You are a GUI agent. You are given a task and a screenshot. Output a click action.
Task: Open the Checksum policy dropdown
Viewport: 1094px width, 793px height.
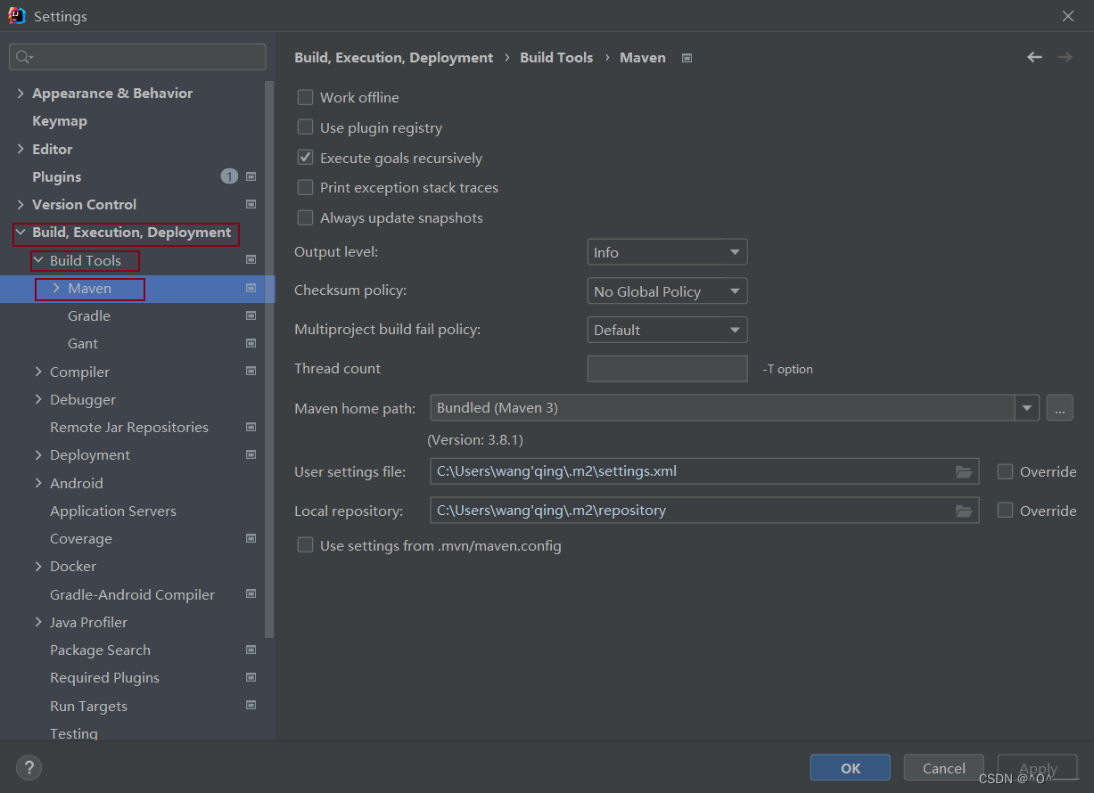click(x=667, y=291)
